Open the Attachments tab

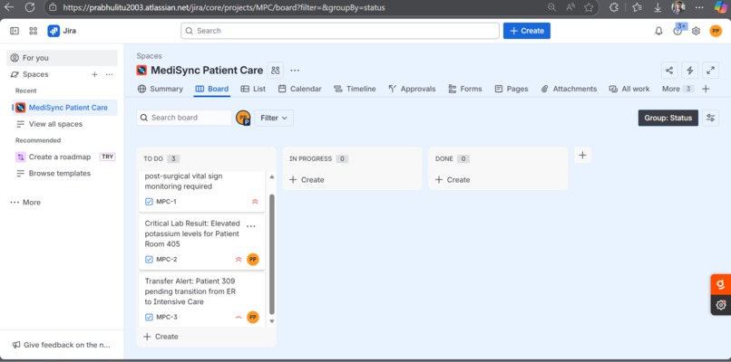coord(569,89)
